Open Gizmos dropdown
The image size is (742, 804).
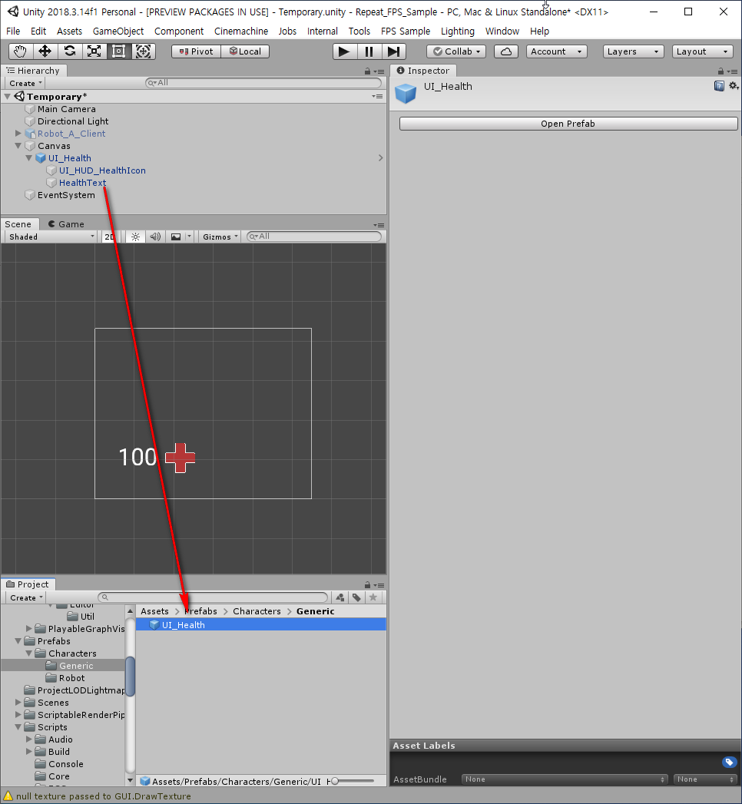220,237
